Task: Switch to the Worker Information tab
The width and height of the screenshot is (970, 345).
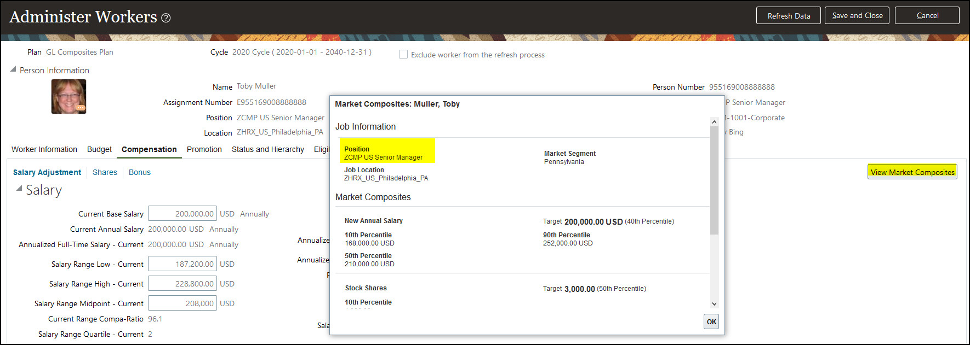Action: (44, 149)
